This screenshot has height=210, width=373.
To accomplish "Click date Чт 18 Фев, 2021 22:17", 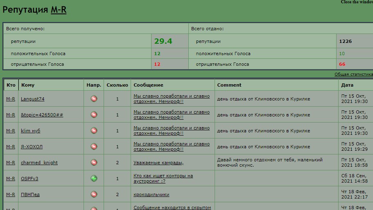I will pyautogui.click(x=355, y=194).
